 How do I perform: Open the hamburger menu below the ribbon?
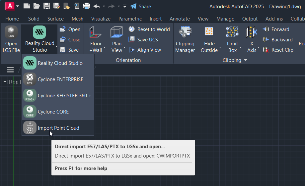point(10,70)
